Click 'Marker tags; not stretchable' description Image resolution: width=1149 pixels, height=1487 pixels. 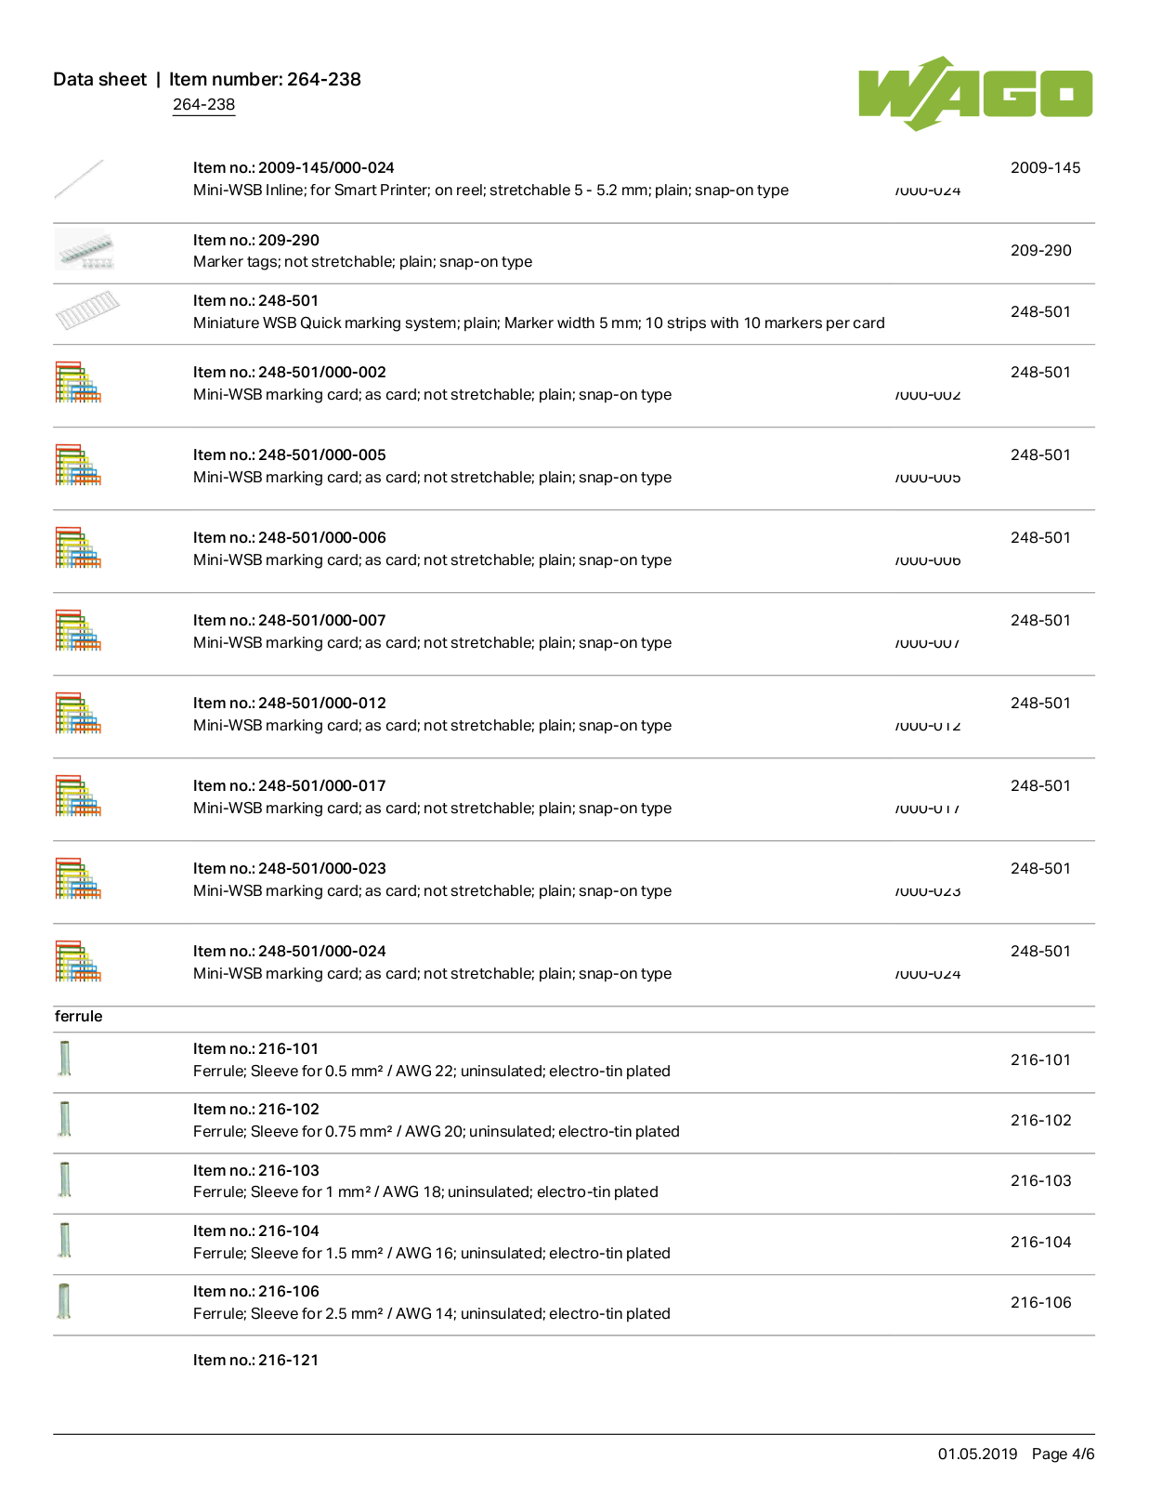[363, 262]
